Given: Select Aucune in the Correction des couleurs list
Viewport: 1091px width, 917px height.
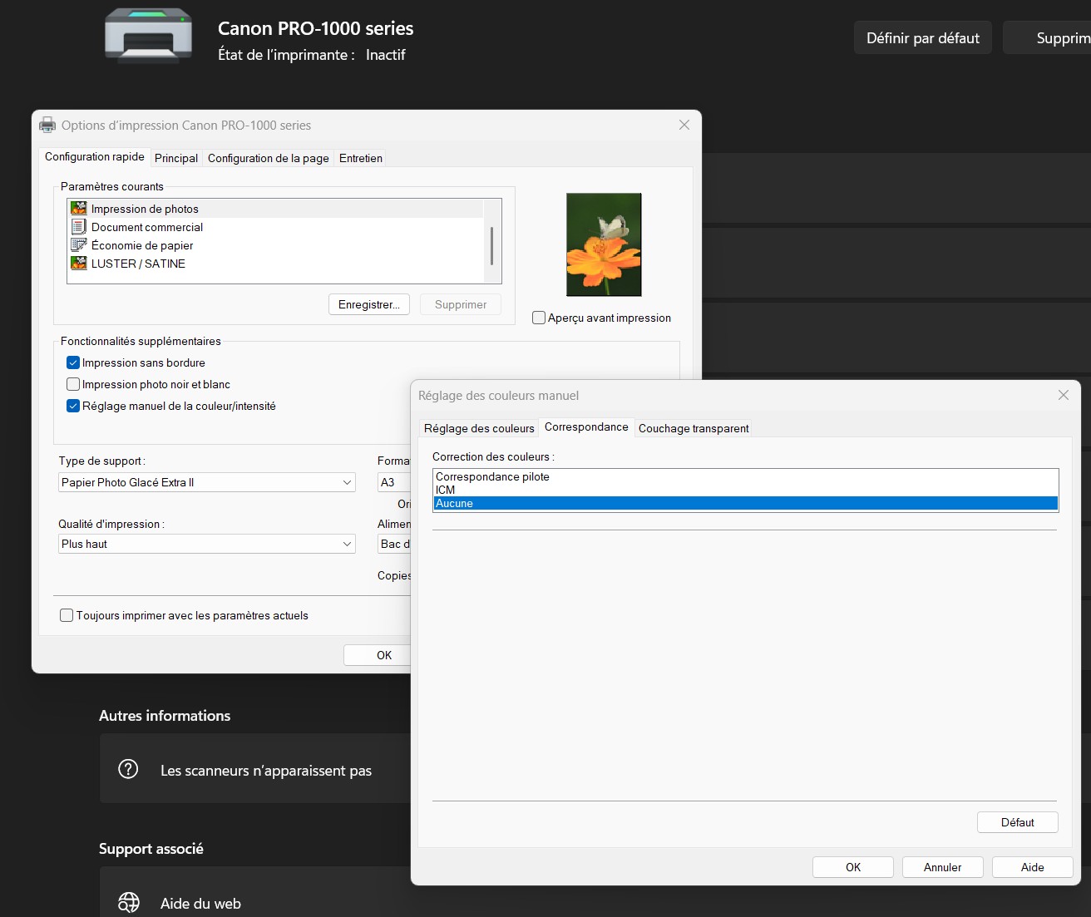Looking at the screenshot, I should (x=745, y=503).
